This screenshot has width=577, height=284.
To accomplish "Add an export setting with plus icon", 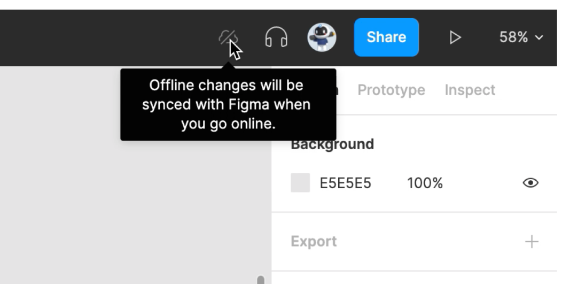I will tap(532, 242).
